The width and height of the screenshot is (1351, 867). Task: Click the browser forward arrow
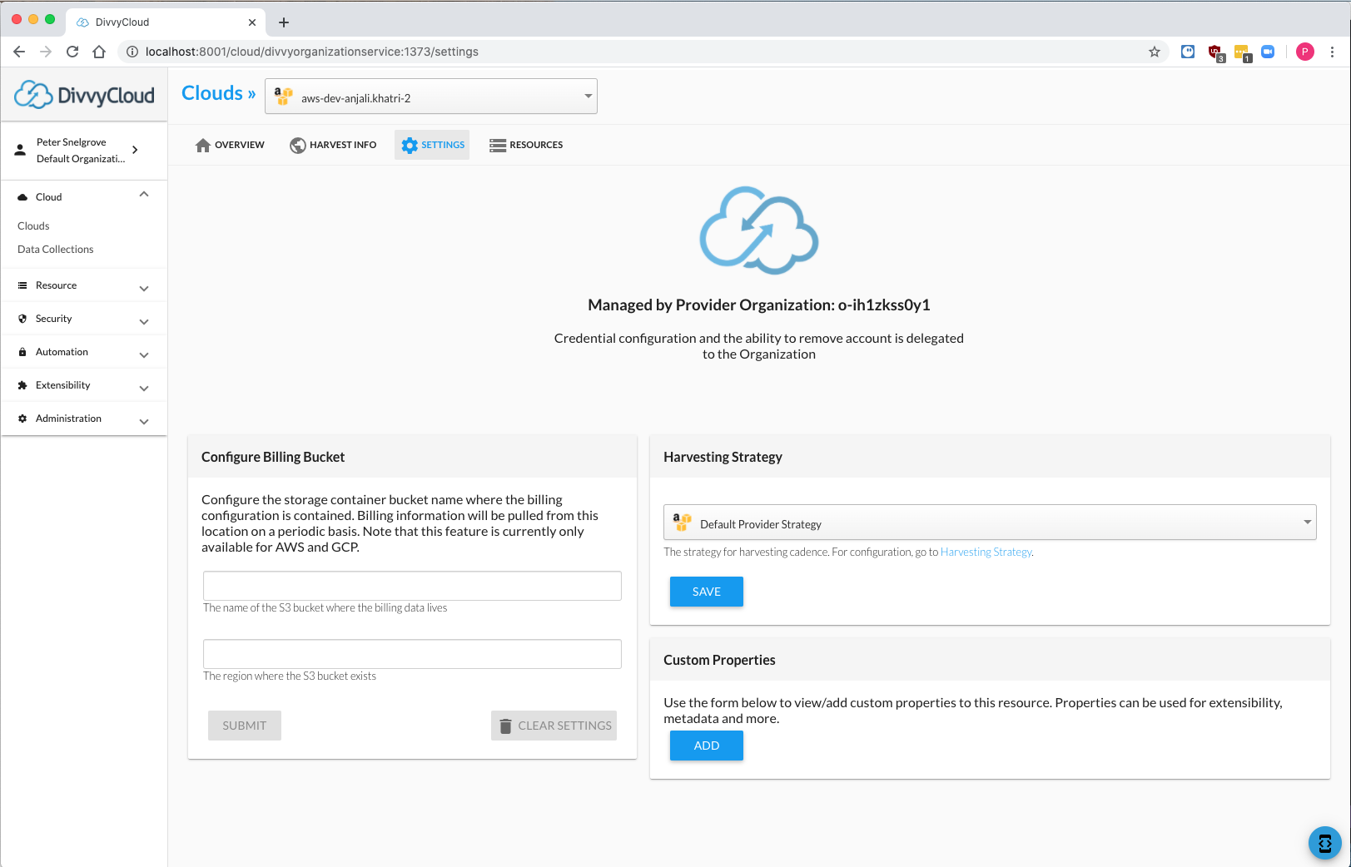pos(46,52)
